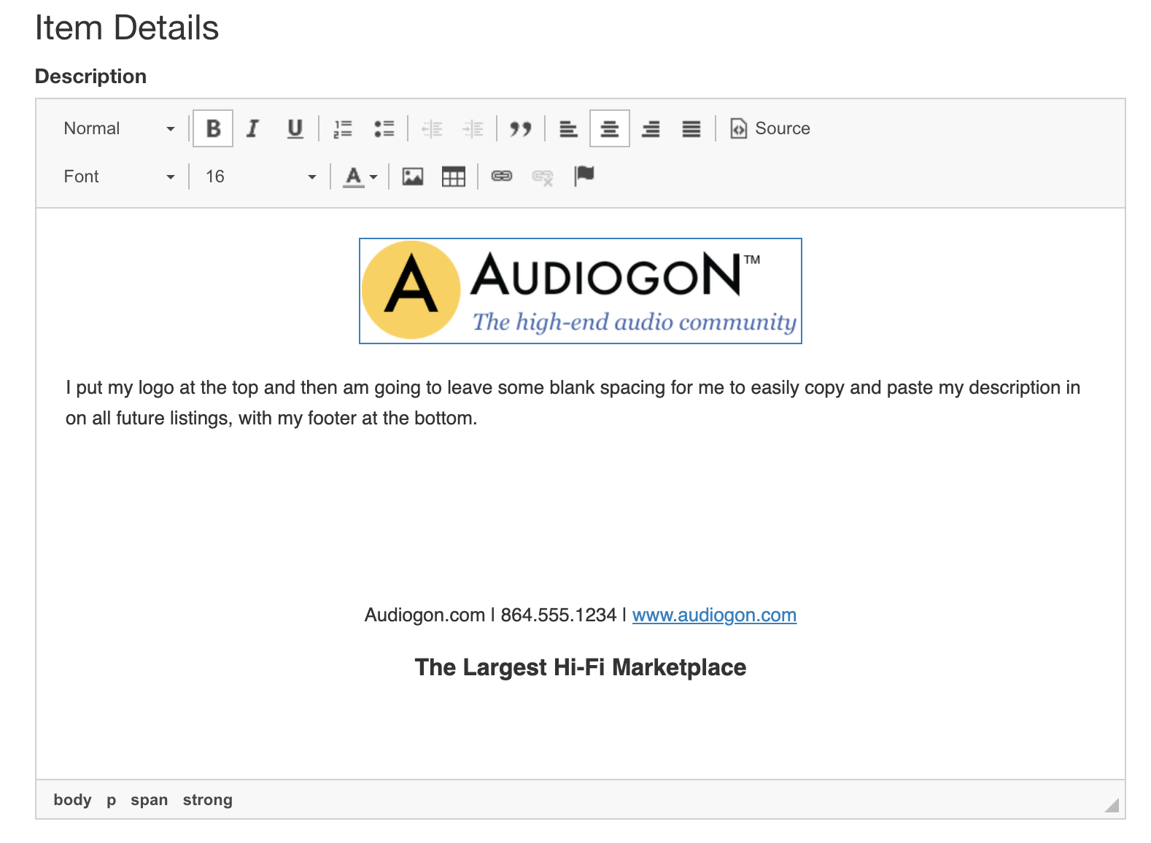Justify the text
Viewport: 1151px width, 843px height.
(x=691, y=128)
